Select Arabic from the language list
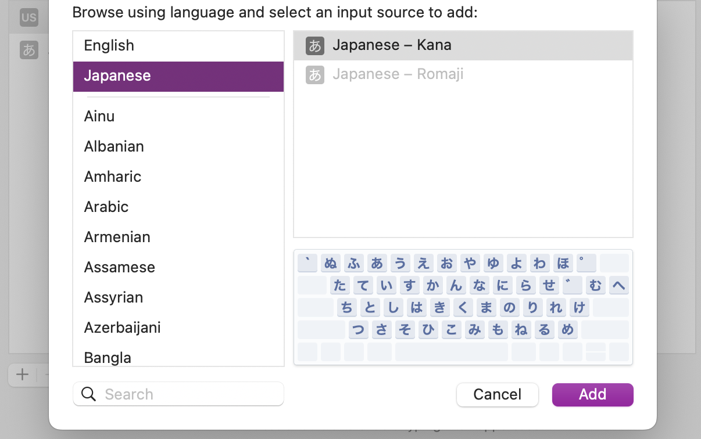 106,207
